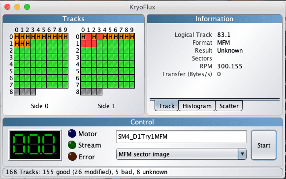The image size is (286, 179).
Task: Click the green zoom window button
Action: pos(27,7)
